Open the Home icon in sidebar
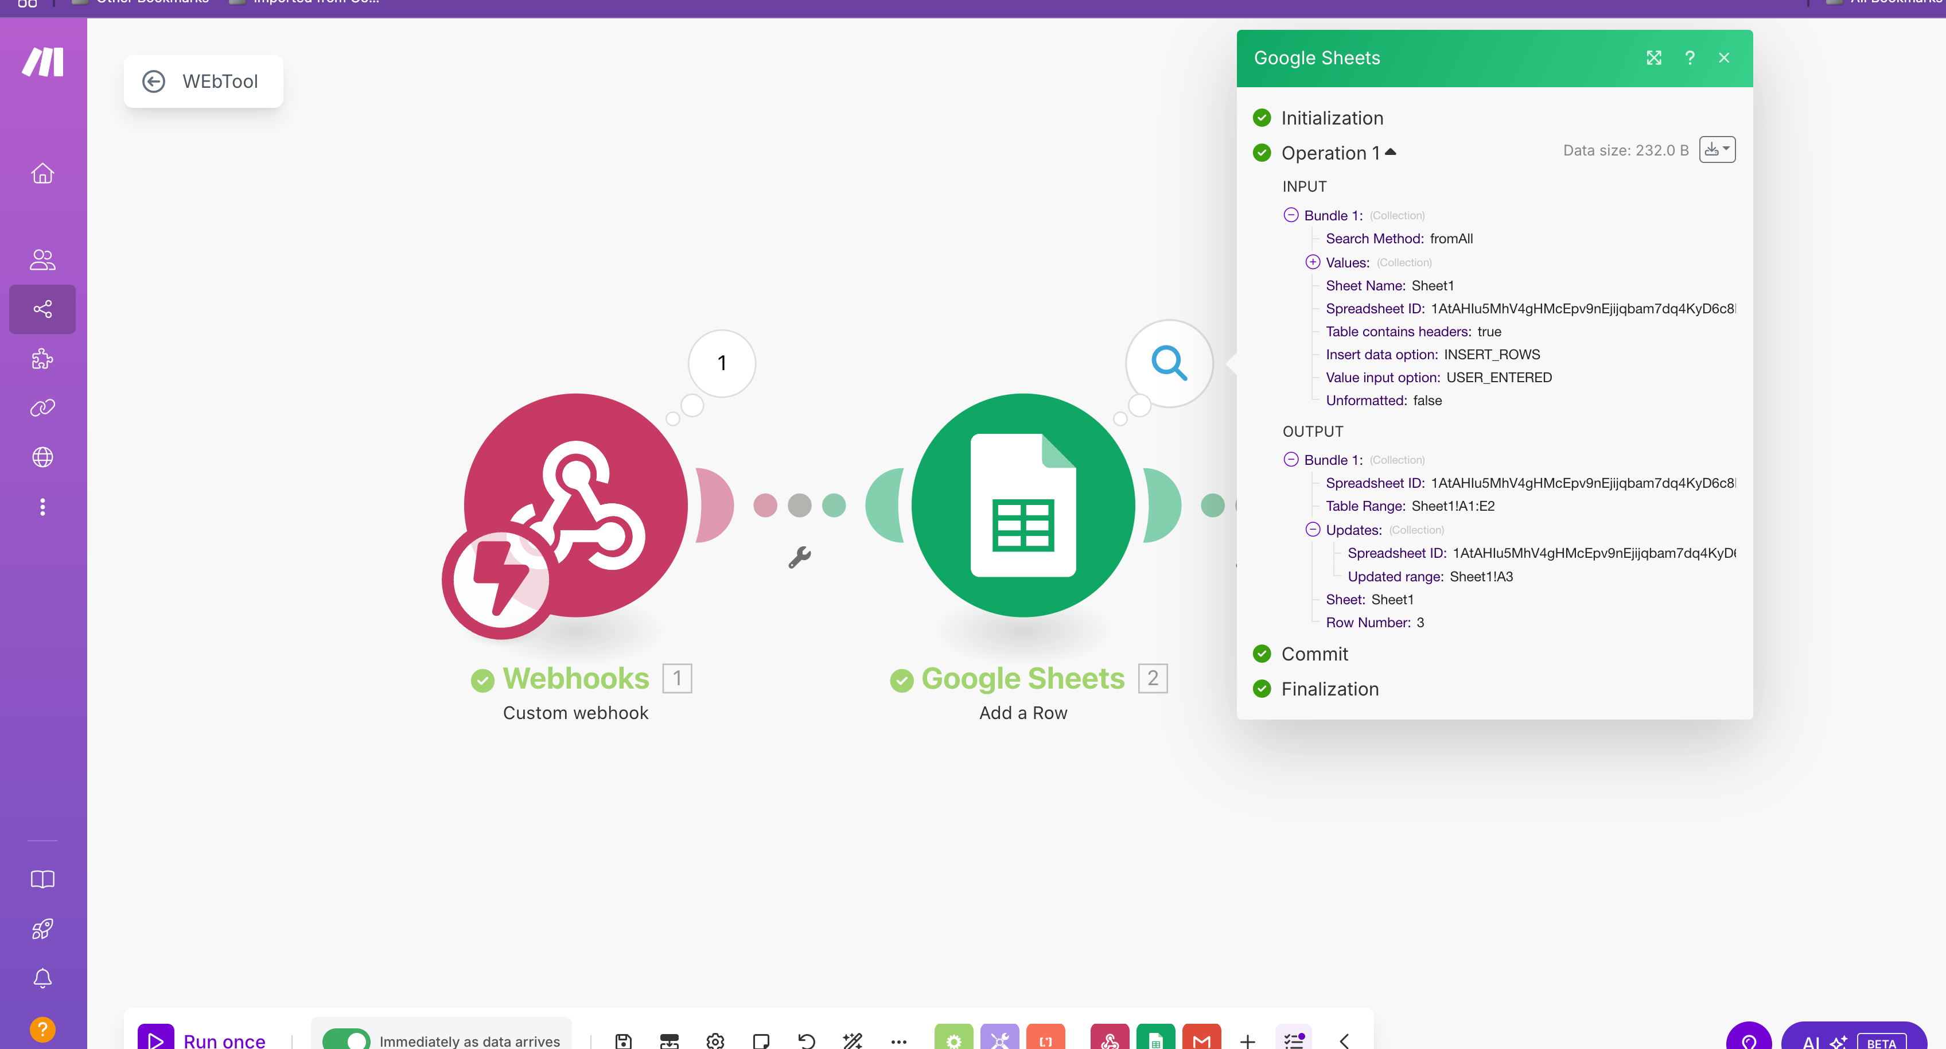Screen dimensions: 1946x1049 pos(42,173)
